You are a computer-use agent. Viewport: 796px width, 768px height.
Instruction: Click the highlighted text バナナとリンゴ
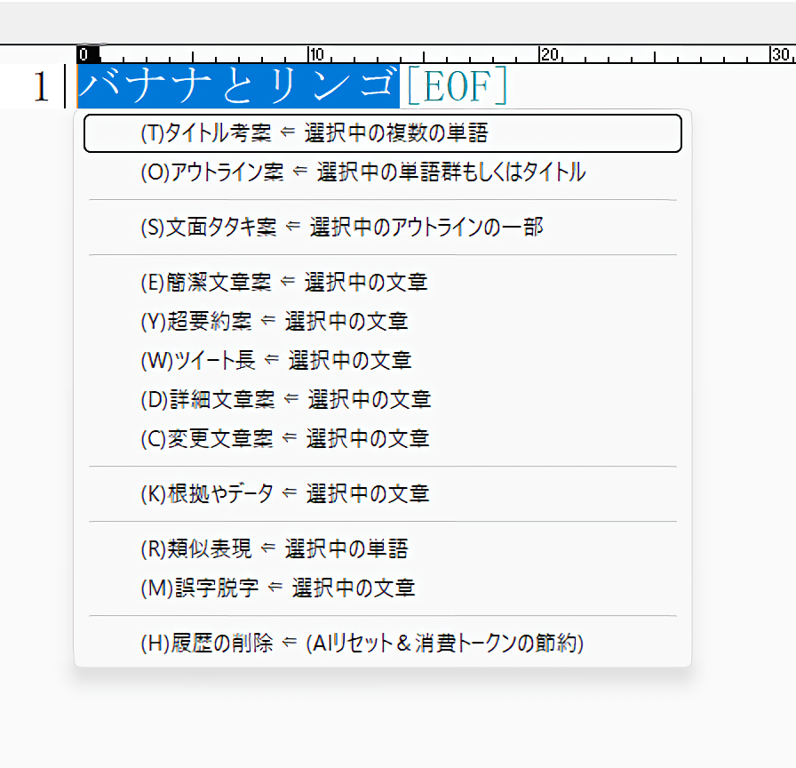click(238, 86)
